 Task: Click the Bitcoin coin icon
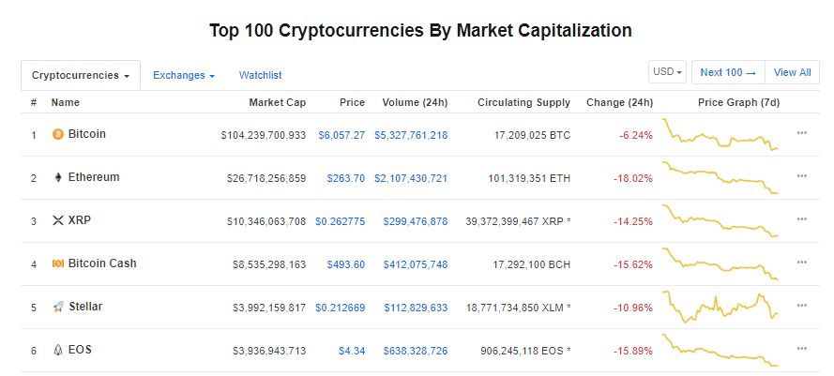58,134
